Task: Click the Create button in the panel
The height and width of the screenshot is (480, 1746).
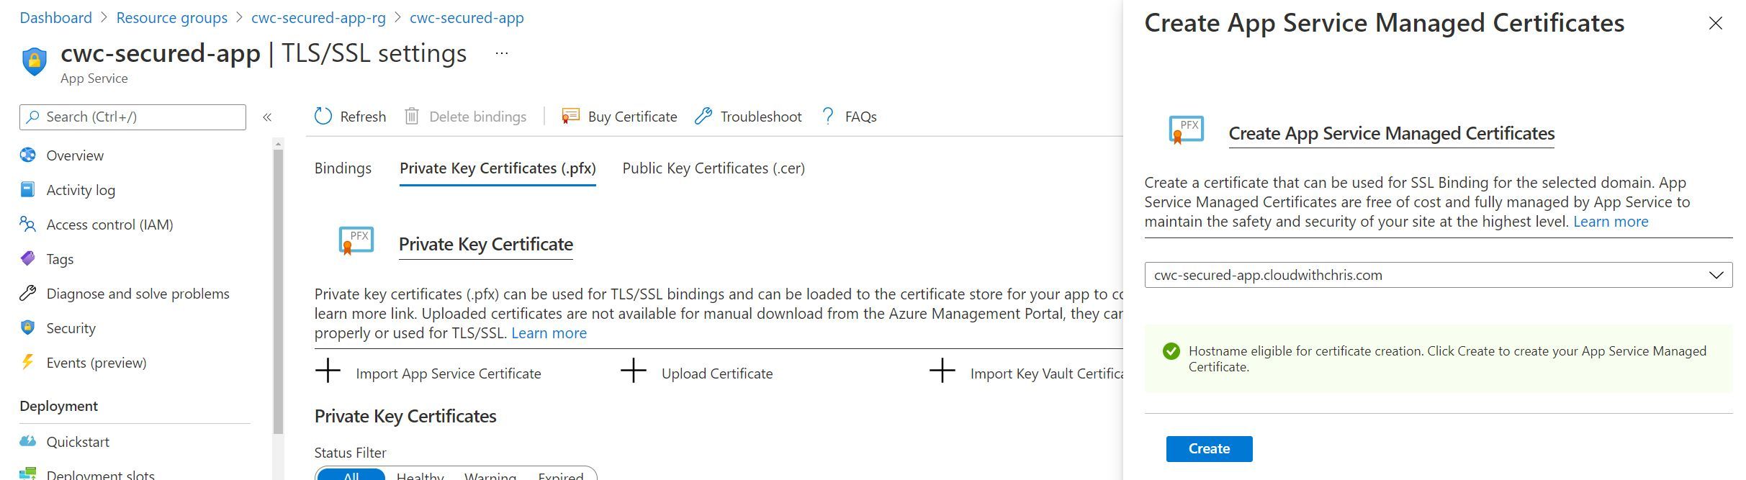Action: point(1208,448)
